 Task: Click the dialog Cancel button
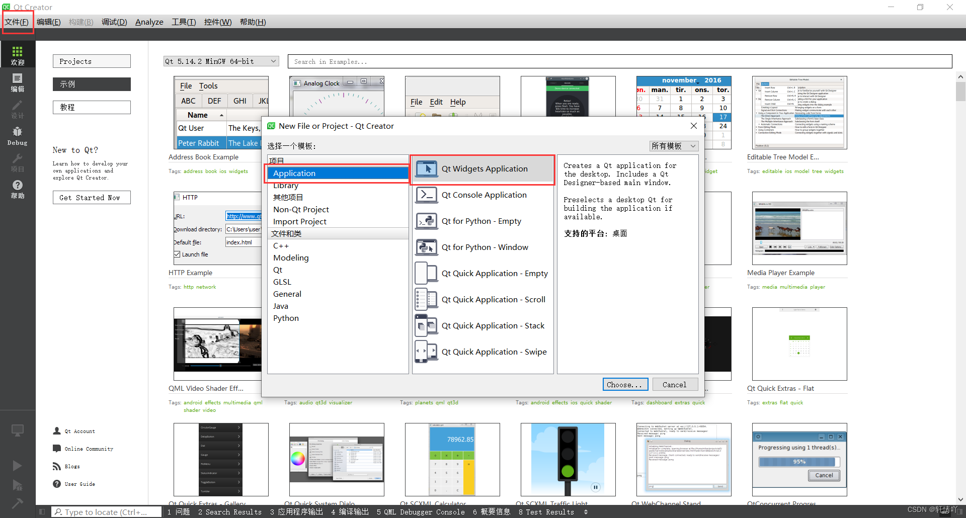[x=675, y=385]
